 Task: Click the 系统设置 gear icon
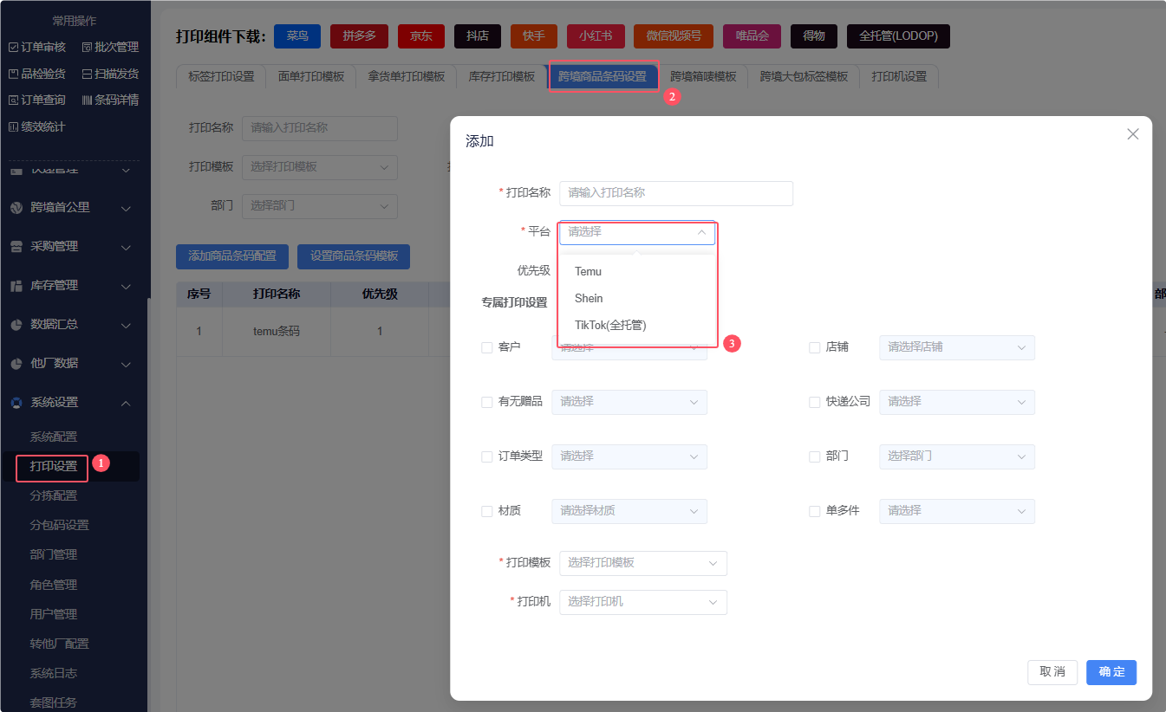tap(16, 403)
